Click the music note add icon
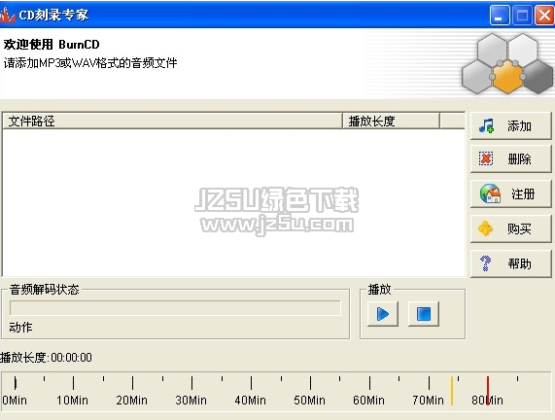This screenshot has height=420, width=555. click(x=486, y=125)
